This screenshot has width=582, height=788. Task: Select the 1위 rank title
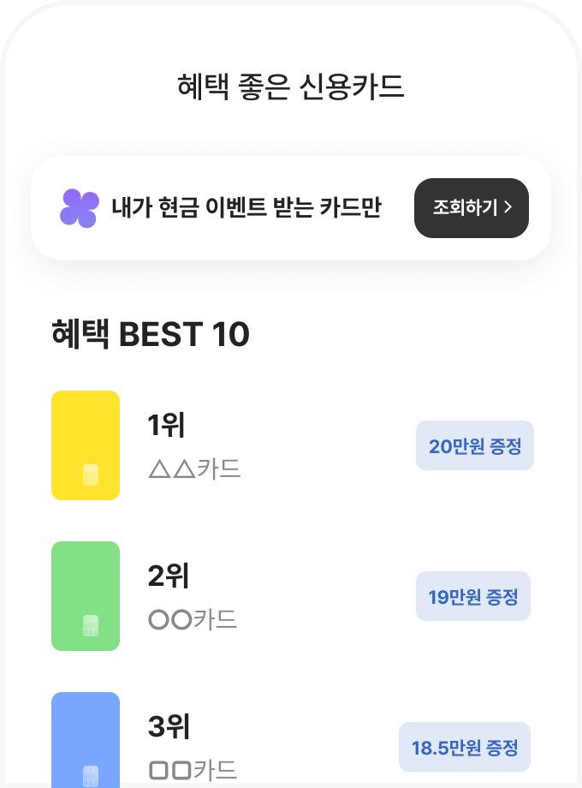tap(167, 425)
